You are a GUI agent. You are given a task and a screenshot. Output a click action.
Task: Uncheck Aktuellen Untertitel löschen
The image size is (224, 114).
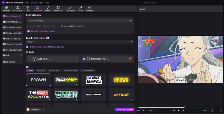[x=29, y=31]
